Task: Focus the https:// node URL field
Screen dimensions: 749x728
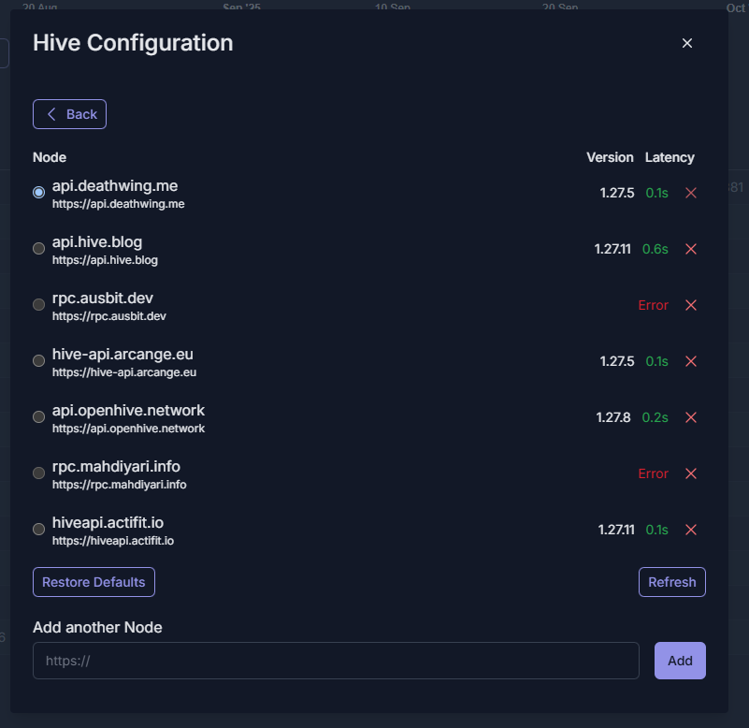Action: (x=336, y=661)
